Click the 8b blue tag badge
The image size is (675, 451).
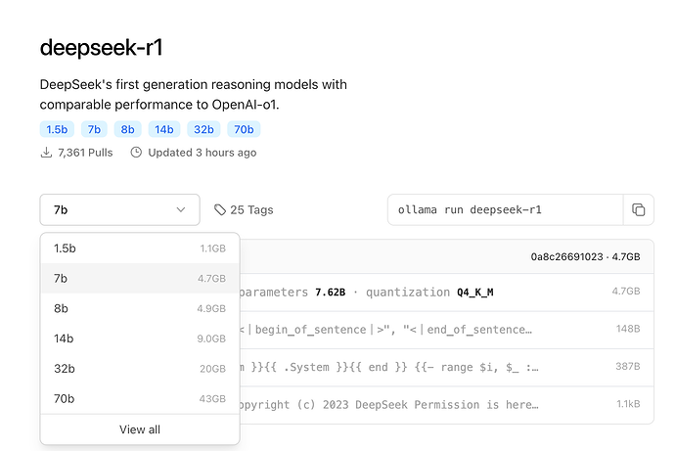click(x=127, y=129)
